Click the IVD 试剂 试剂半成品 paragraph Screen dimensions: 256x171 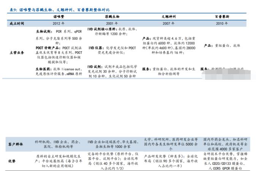(112, 71)
